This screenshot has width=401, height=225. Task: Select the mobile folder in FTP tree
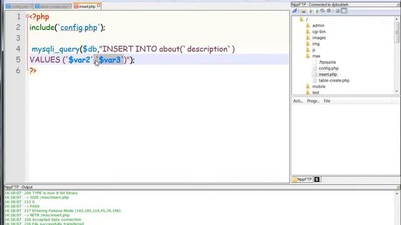(319, 87)
